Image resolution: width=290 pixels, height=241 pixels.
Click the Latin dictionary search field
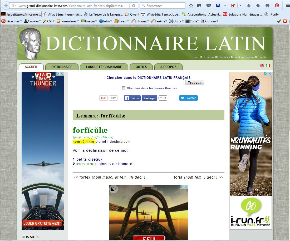[138, 83]
